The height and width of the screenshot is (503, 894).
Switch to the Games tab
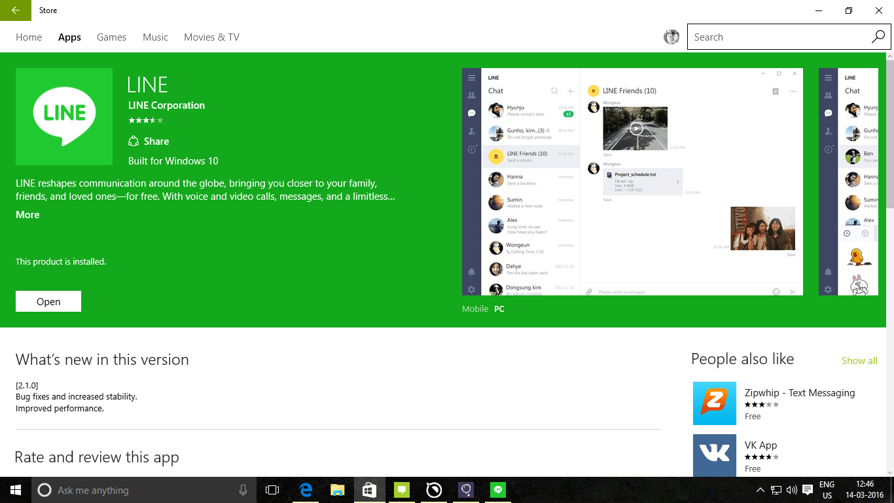111,37
